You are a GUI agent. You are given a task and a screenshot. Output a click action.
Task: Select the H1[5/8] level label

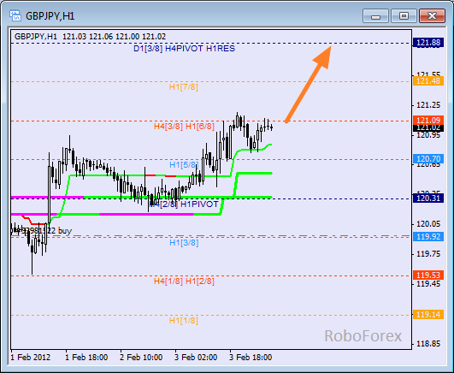(x=184, y=165)
